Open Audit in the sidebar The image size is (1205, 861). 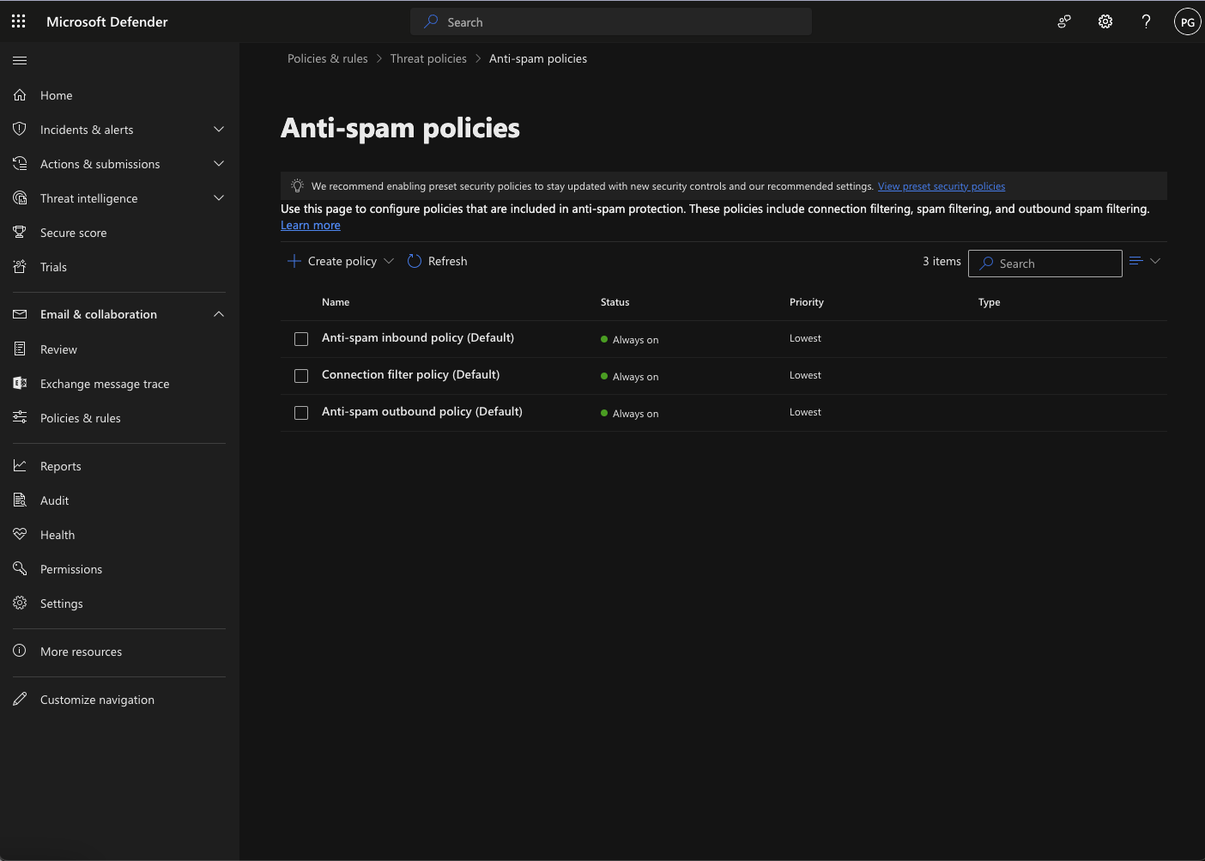55,500
